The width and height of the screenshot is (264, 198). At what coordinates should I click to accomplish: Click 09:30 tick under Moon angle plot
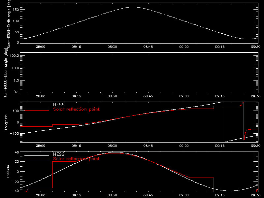[x=256, y=96]
